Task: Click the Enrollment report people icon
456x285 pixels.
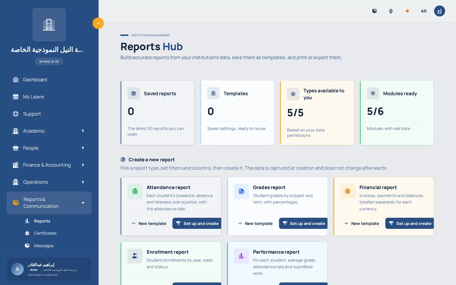Action: click(135, 256)
